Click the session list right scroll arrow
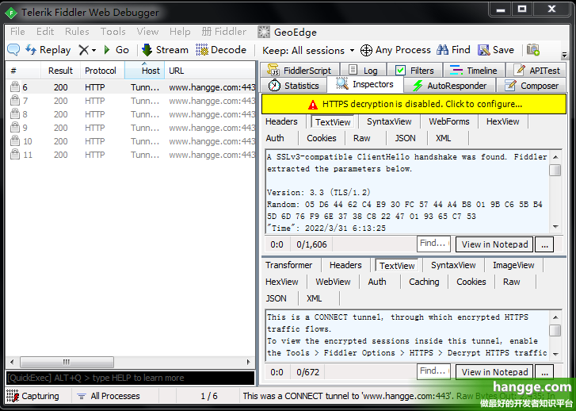This screenshot has width=576, height=411. tap(249, 362)
